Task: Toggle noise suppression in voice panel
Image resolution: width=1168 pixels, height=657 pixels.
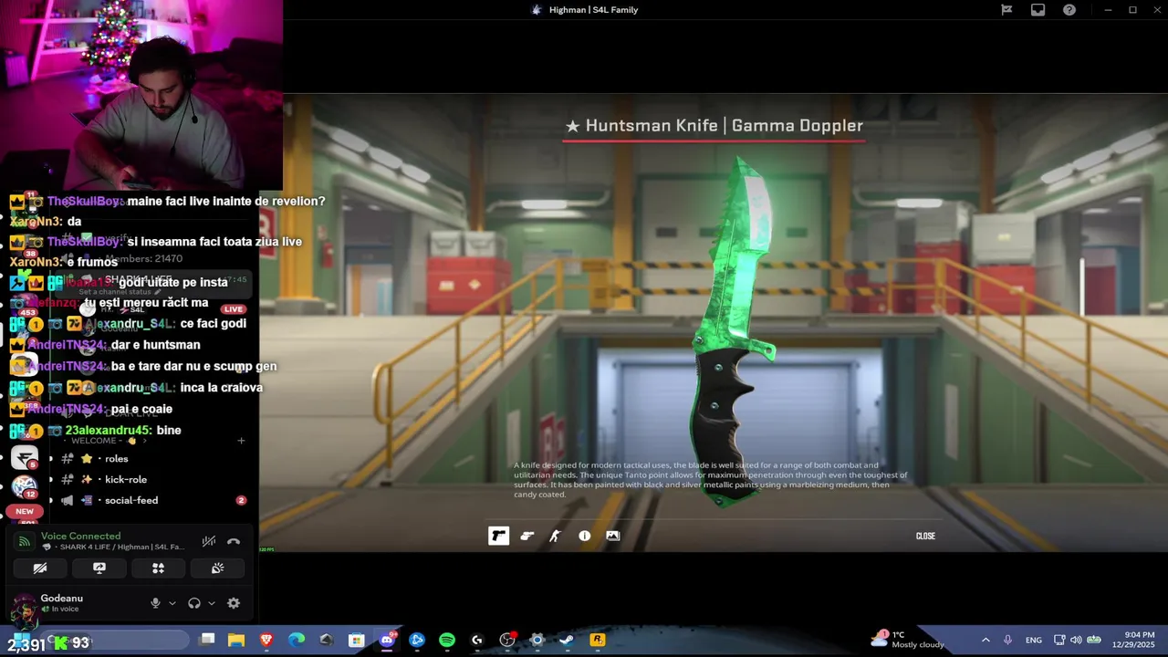Action: coord(209,541)
